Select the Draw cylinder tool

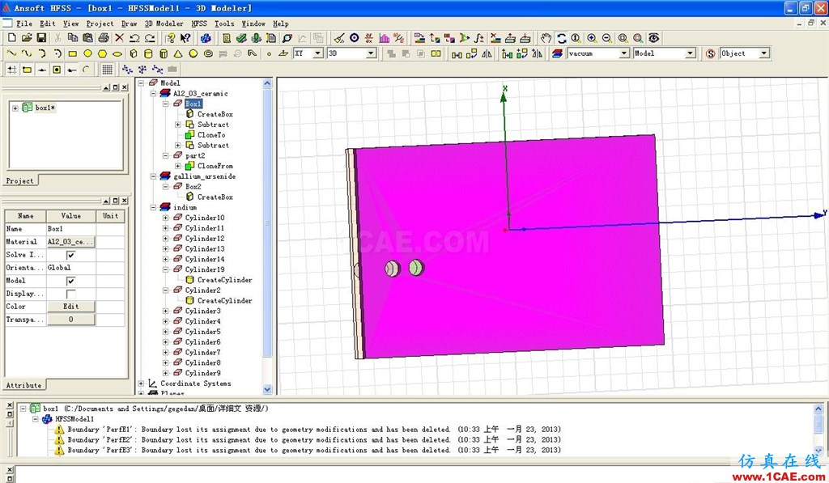tap(149, 53)
